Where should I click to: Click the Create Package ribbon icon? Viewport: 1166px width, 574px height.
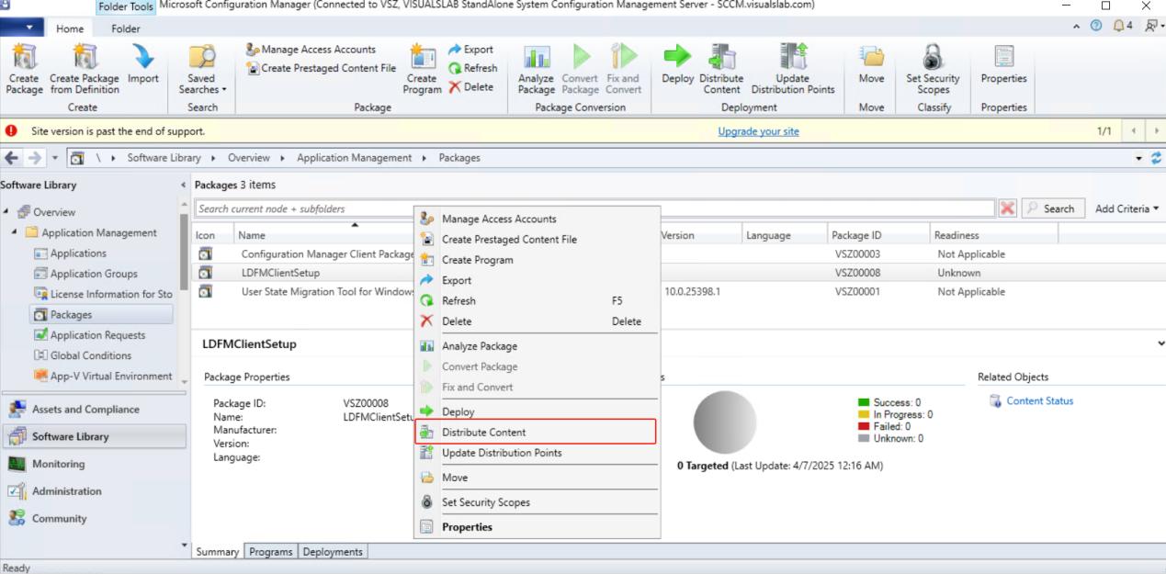point(24,59)
